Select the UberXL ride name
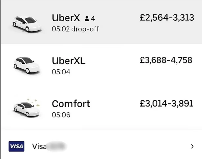 pos(68,61)
